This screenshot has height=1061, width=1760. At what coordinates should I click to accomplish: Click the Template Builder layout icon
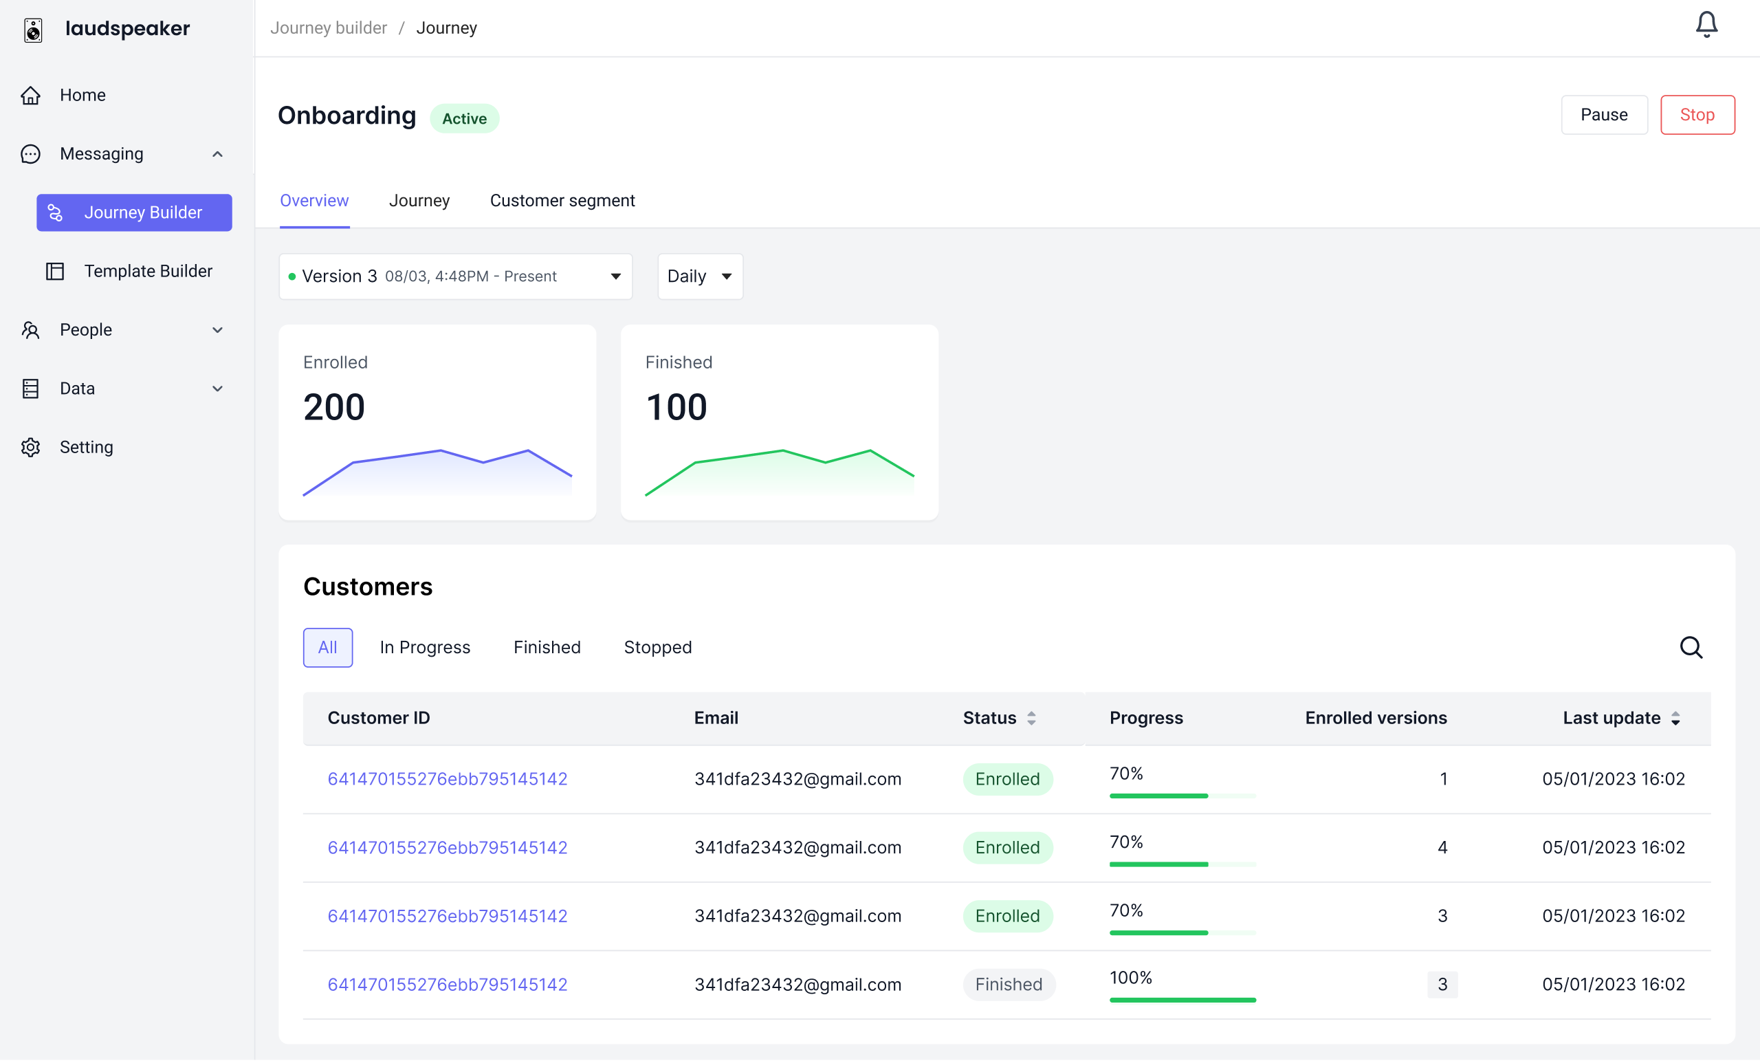pos(55,272)
